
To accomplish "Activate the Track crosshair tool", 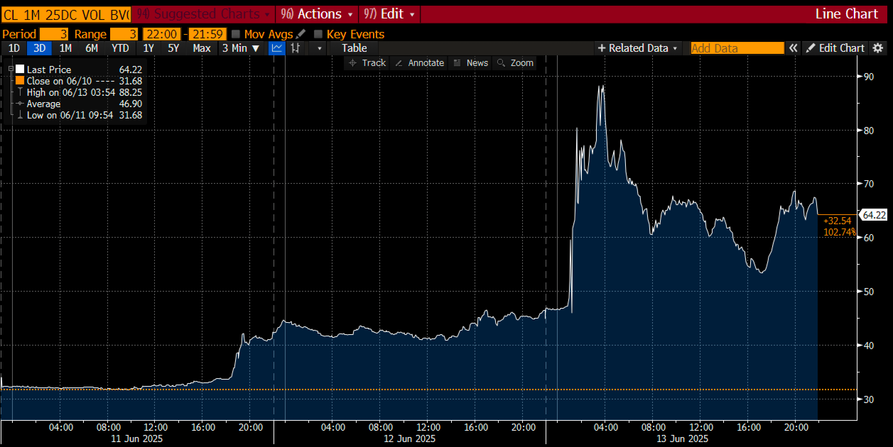I will coord(367,63).
